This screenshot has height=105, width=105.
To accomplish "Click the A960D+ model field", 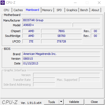I will [x=47, y=25].
